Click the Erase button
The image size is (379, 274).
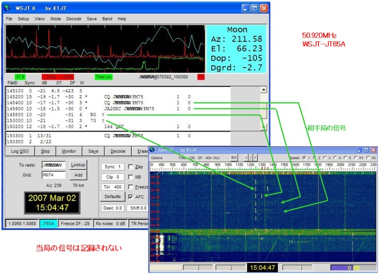pos(141,151)
